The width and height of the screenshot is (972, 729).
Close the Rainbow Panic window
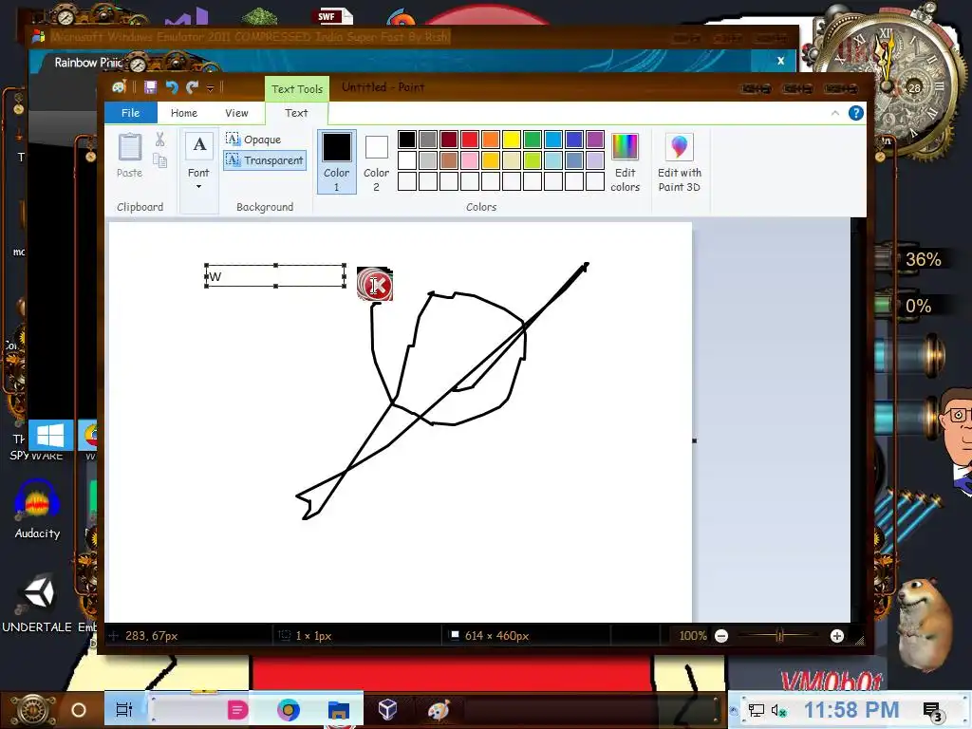(x=781, y=61)
